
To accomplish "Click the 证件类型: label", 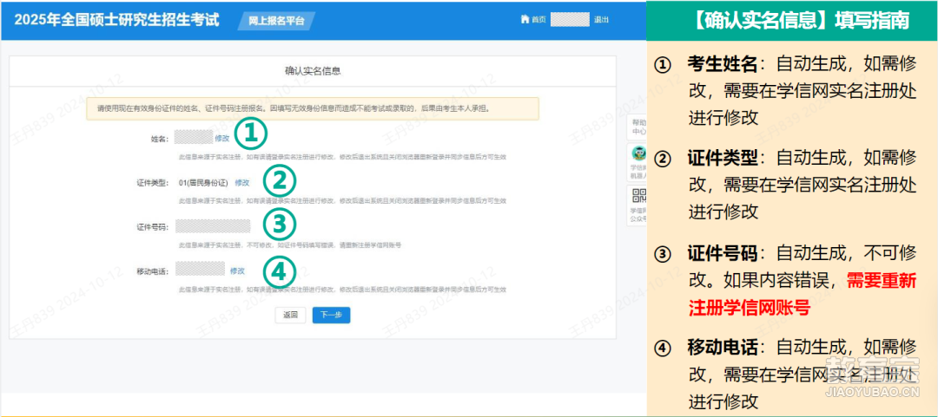I will [153, 183].
